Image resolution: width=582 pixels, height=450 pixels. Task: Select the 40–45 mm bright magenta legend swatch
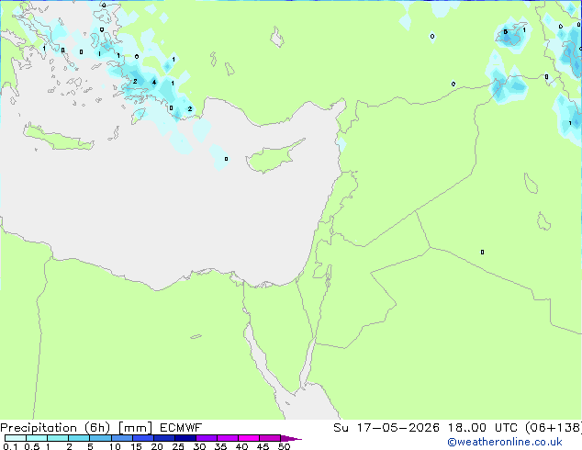click(x=249, y=438)
